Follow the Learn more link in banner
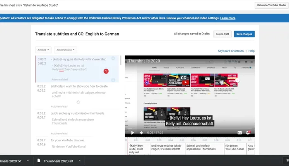Viewport: 289px width, 166px height. [227, 18]
